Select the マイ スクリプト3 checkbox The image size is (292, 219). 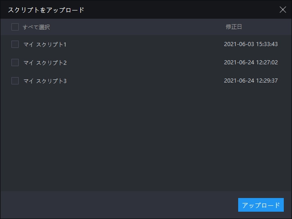(x=15, y=81)
